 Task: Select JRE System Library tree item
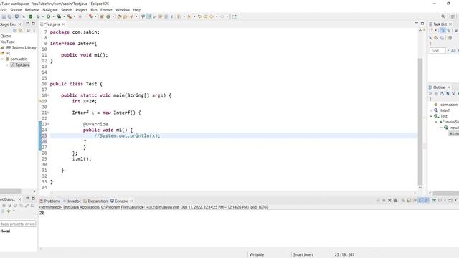19,47
